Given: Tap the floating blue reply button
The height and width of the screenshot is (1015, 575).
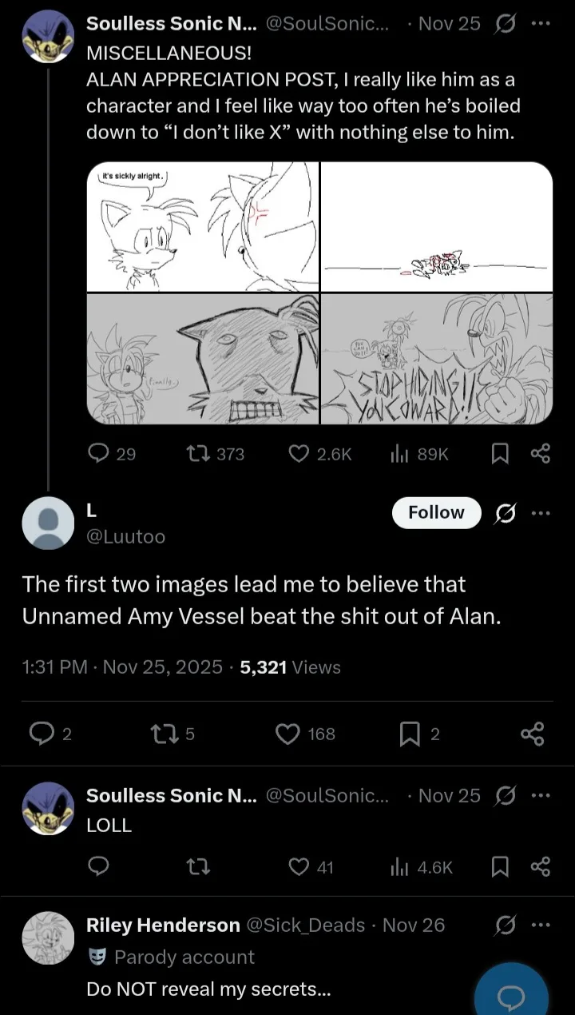Looking at the screenshot, I should pyautogui.click(x=511, y=997).
